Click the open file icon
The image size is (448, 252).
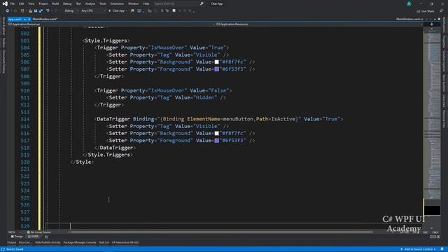point(30,11)
